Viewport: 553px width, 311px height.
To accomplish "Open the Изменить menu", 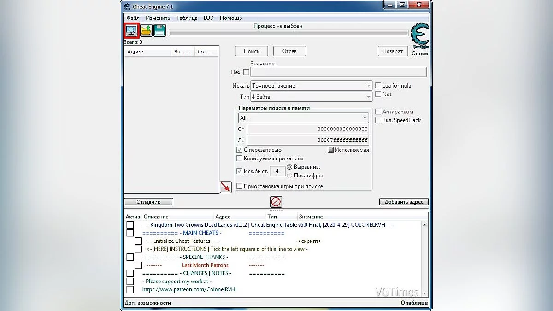I will 158,18.
